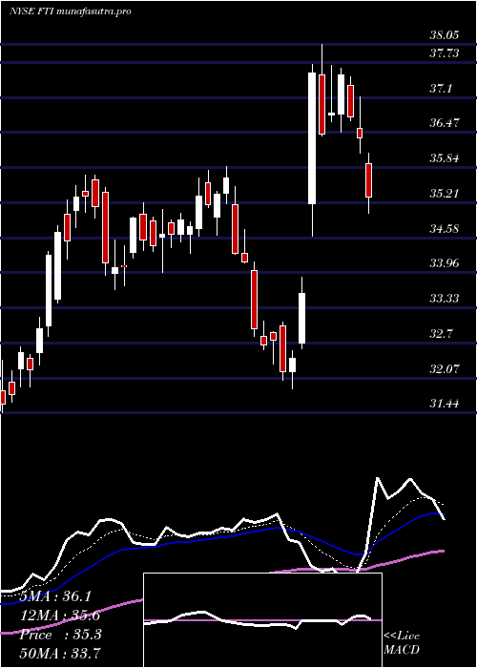
Task: Click the 33.33 price axis label
Action: pos(445,298)
